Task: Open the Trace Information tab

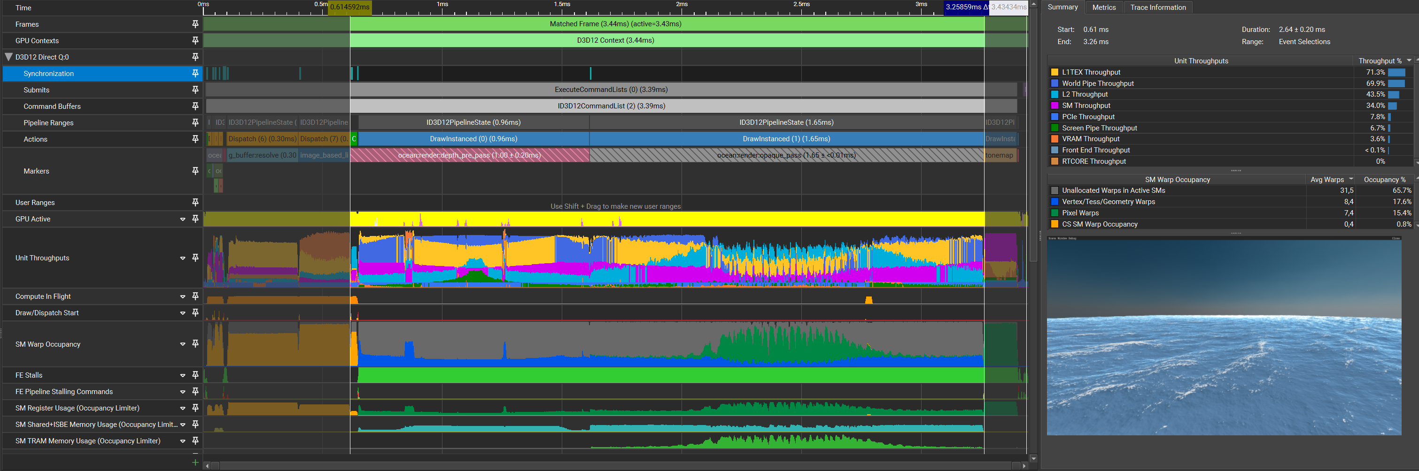Action: 1158,7
